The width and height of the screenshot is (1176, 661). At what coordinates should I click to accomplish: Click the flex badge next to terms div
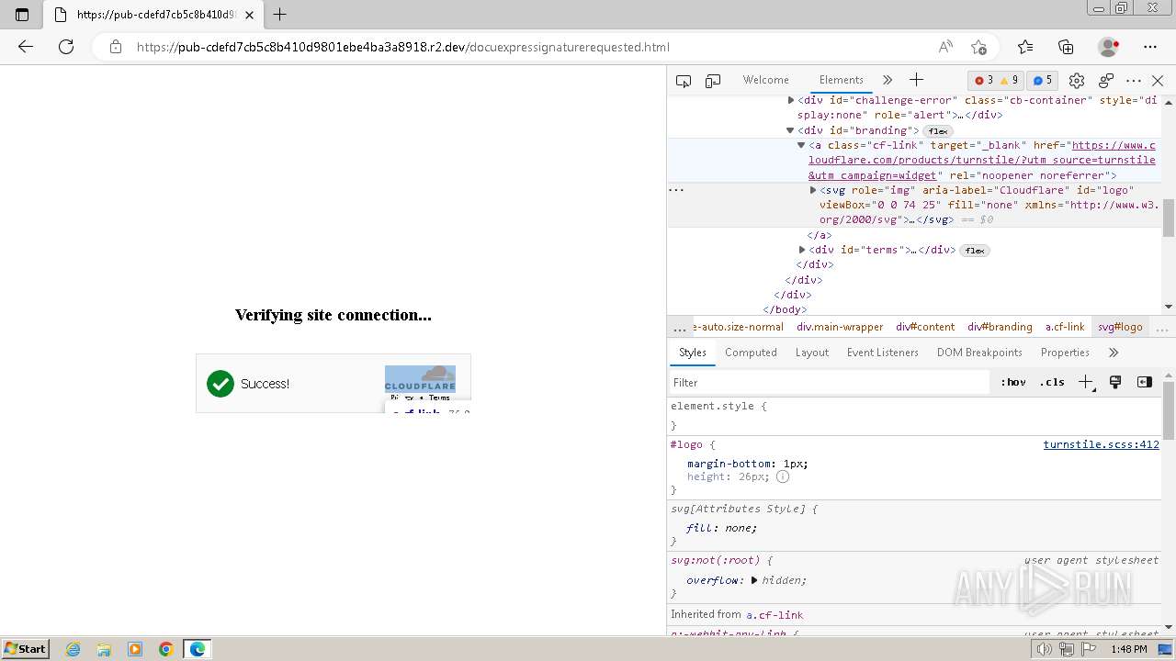[975, 251]
